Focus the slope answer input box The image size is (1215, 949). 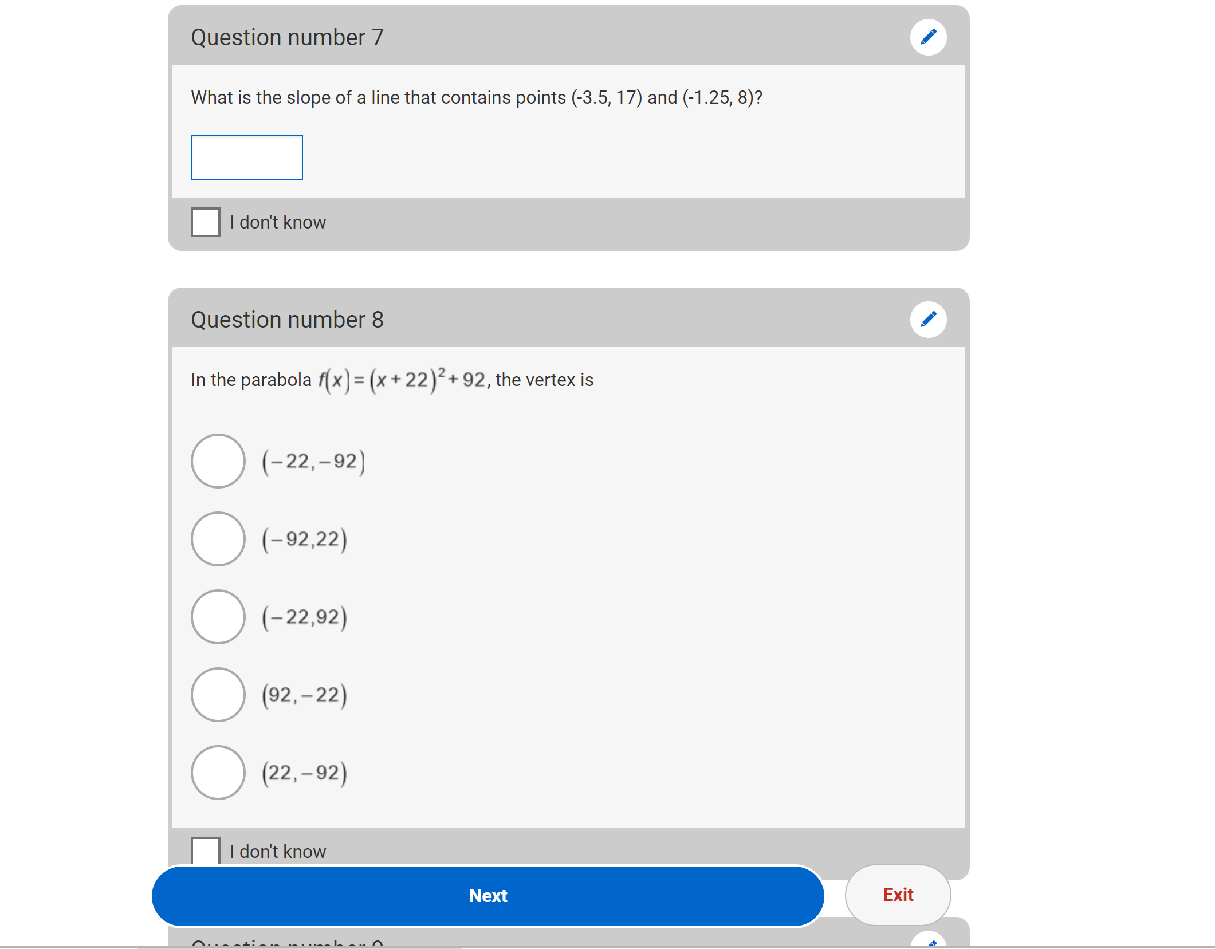click(x=247, y=157)
